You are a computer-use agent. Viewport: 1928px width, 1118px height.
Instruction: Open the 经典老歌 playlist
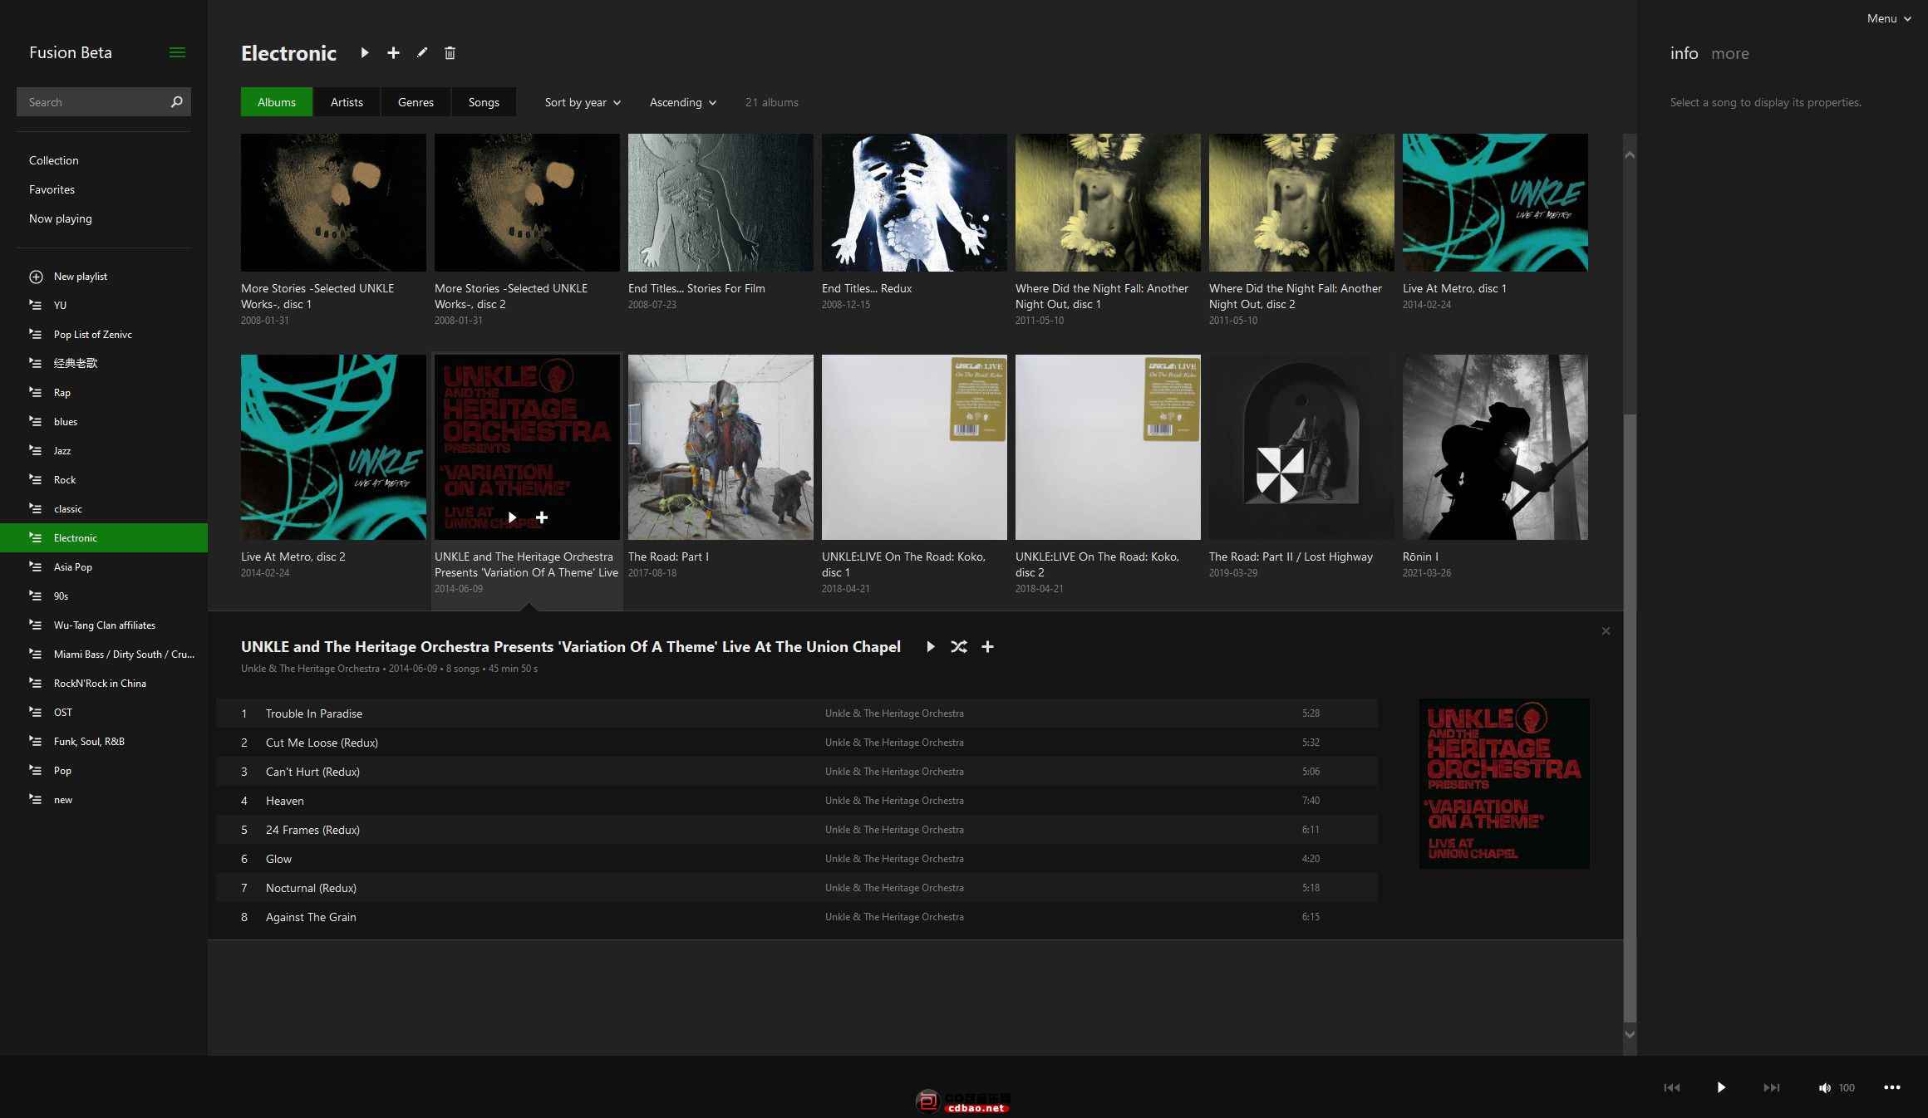click(x=104, y=363)
